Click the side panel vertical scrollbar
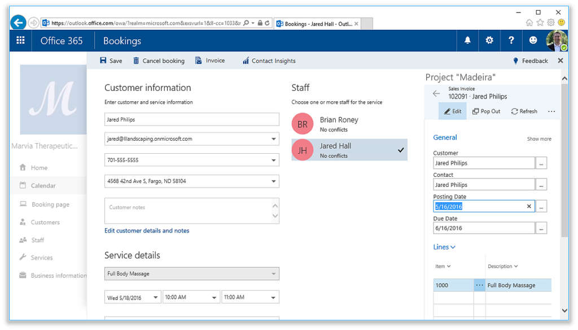578x330 pixels. (564, 160)
